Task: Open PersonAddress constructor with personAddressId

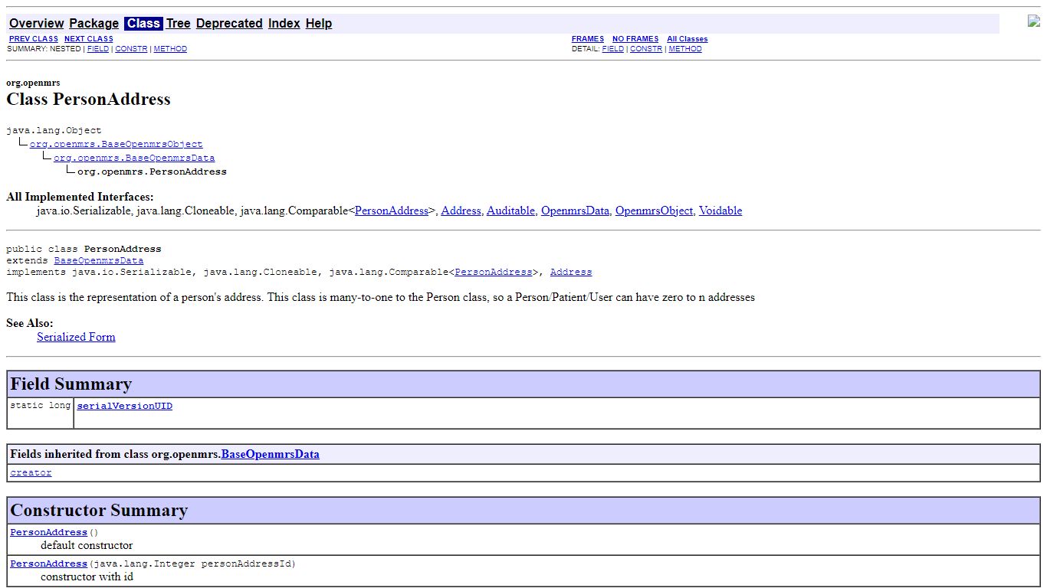Action: [x=49, y=563]
